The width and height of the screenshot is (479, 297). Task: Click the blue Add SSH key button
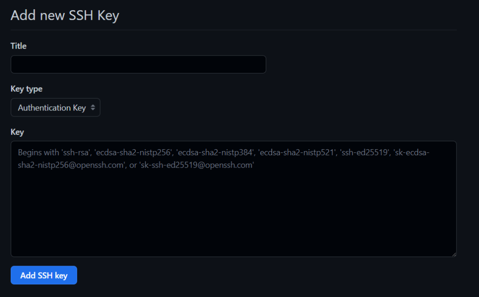pos(44,275)
